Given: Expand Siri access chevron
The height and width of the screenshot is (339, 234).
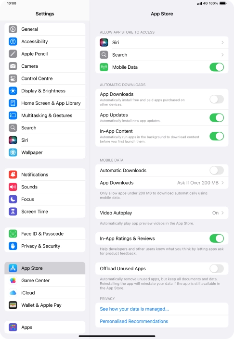Looking at the screenshot, I should coord(222,42).
